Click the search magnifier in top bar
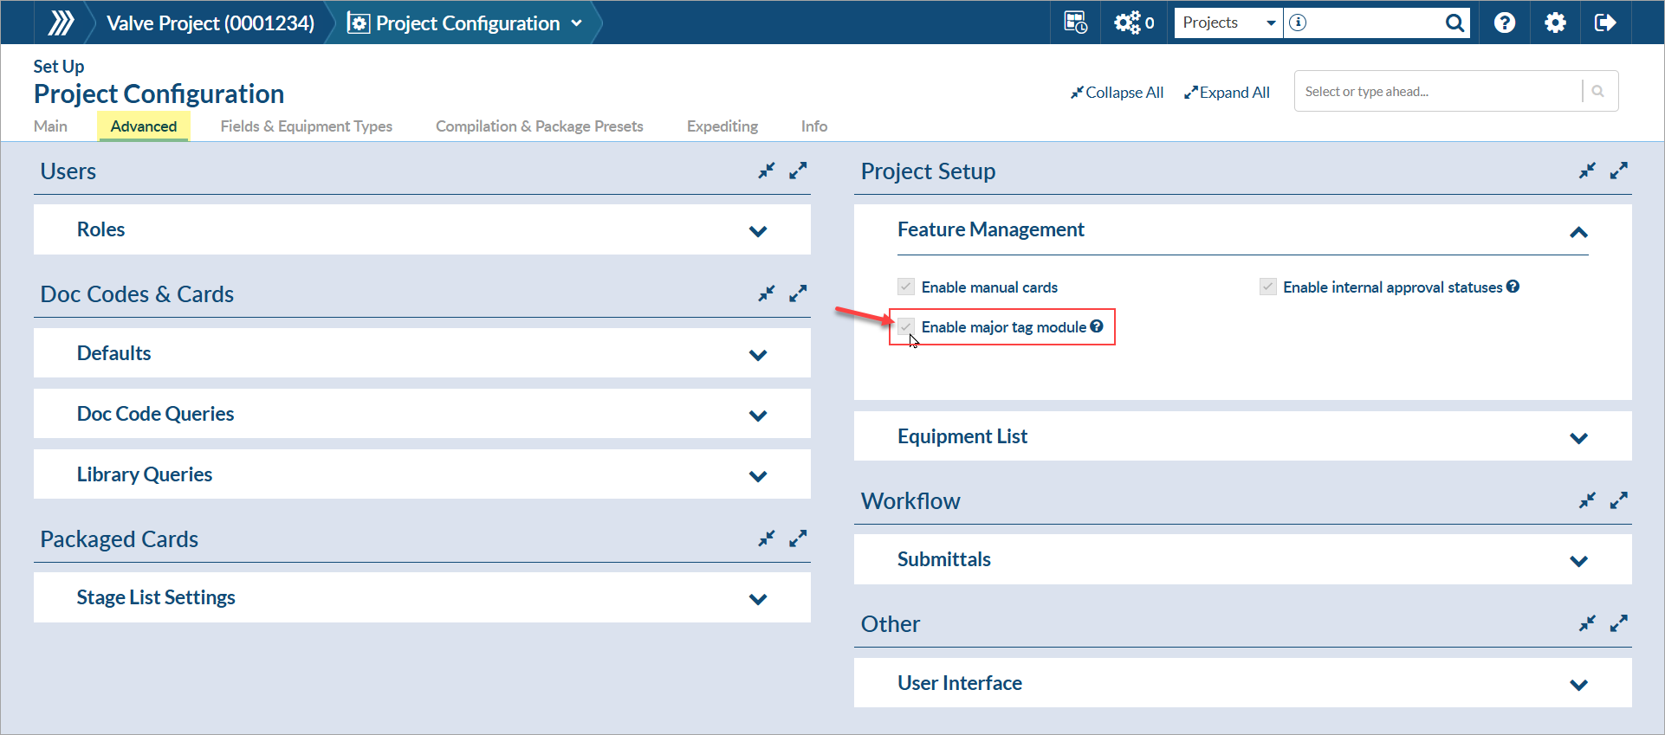1665x735 pixels. click(1454, 23)
